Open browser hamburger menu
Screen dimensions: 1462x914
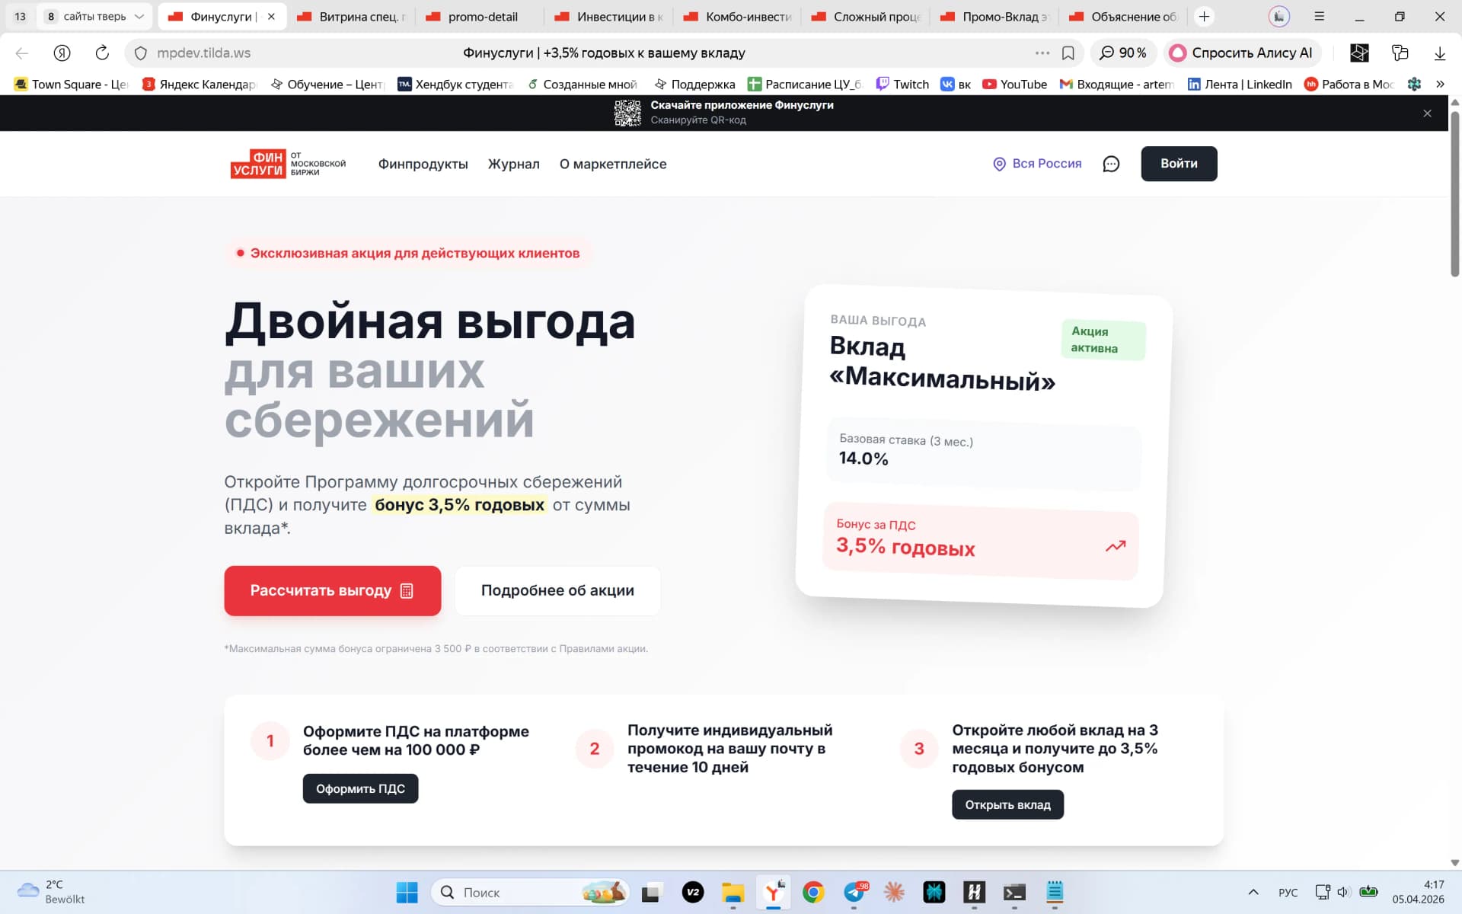pyautogui.click(x=1320, y=16)
